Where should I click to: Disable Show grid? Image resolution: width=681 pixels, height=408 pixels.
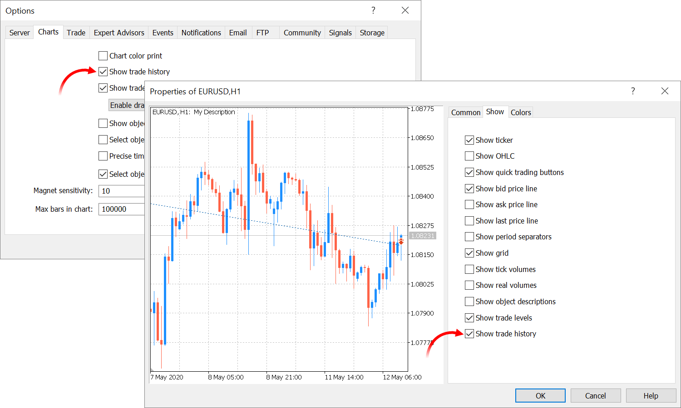point(469,253)
